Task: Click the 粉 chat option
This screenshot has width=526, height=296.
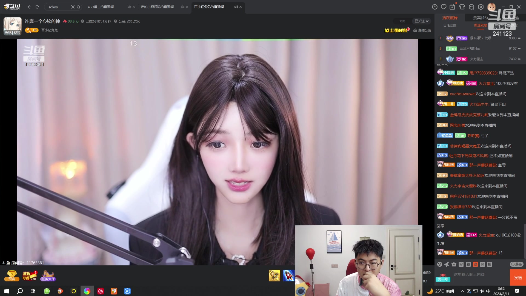Action: 461,264
